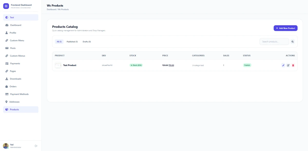Click the Downloads arrow sidebar icon
308x151 pixels.
[x=7, y=79]
